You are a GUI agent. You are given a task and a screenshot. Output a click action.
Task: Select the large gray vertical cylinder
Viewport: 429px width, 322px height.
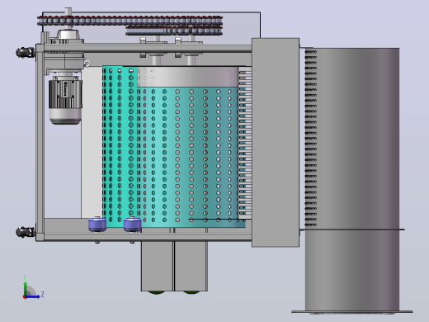(x=352, y=179)
